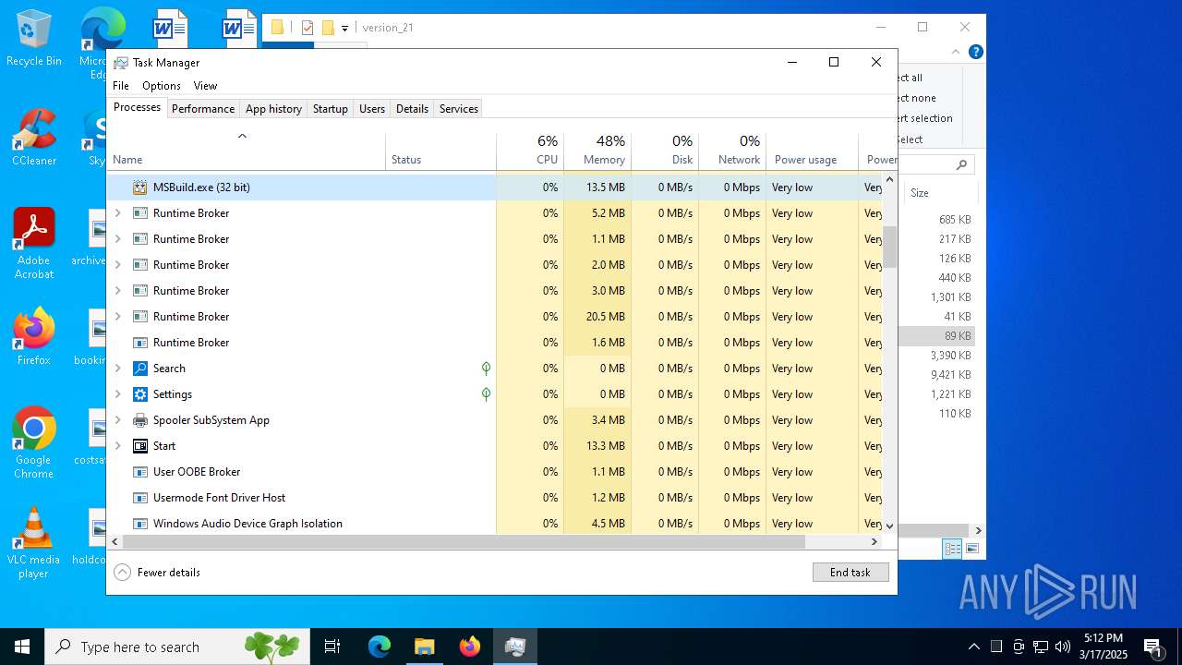
Task: Switch to the Startup tab
Action: [x=330, y=109]
